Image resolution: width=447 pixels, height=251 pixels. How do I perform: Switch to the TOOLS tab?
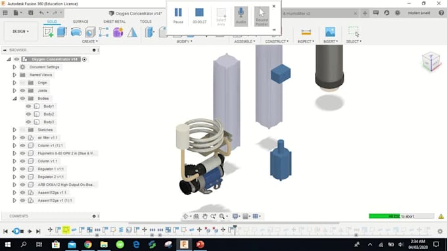(145, 22)
